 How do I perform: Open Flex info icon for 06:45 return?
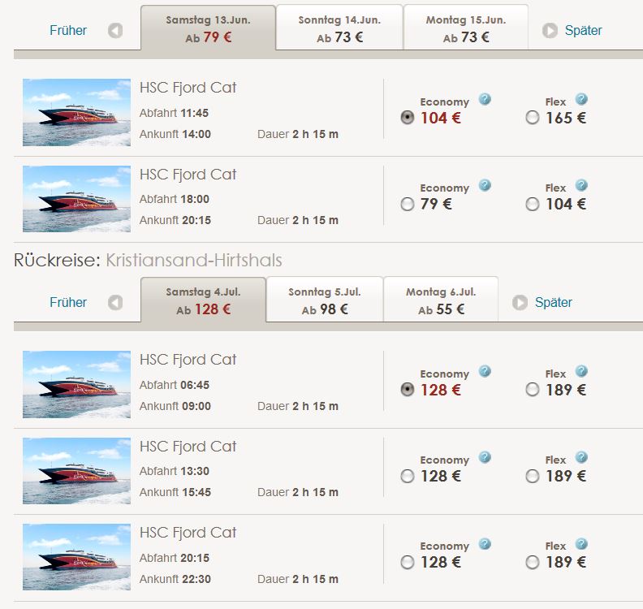[581, 372]
